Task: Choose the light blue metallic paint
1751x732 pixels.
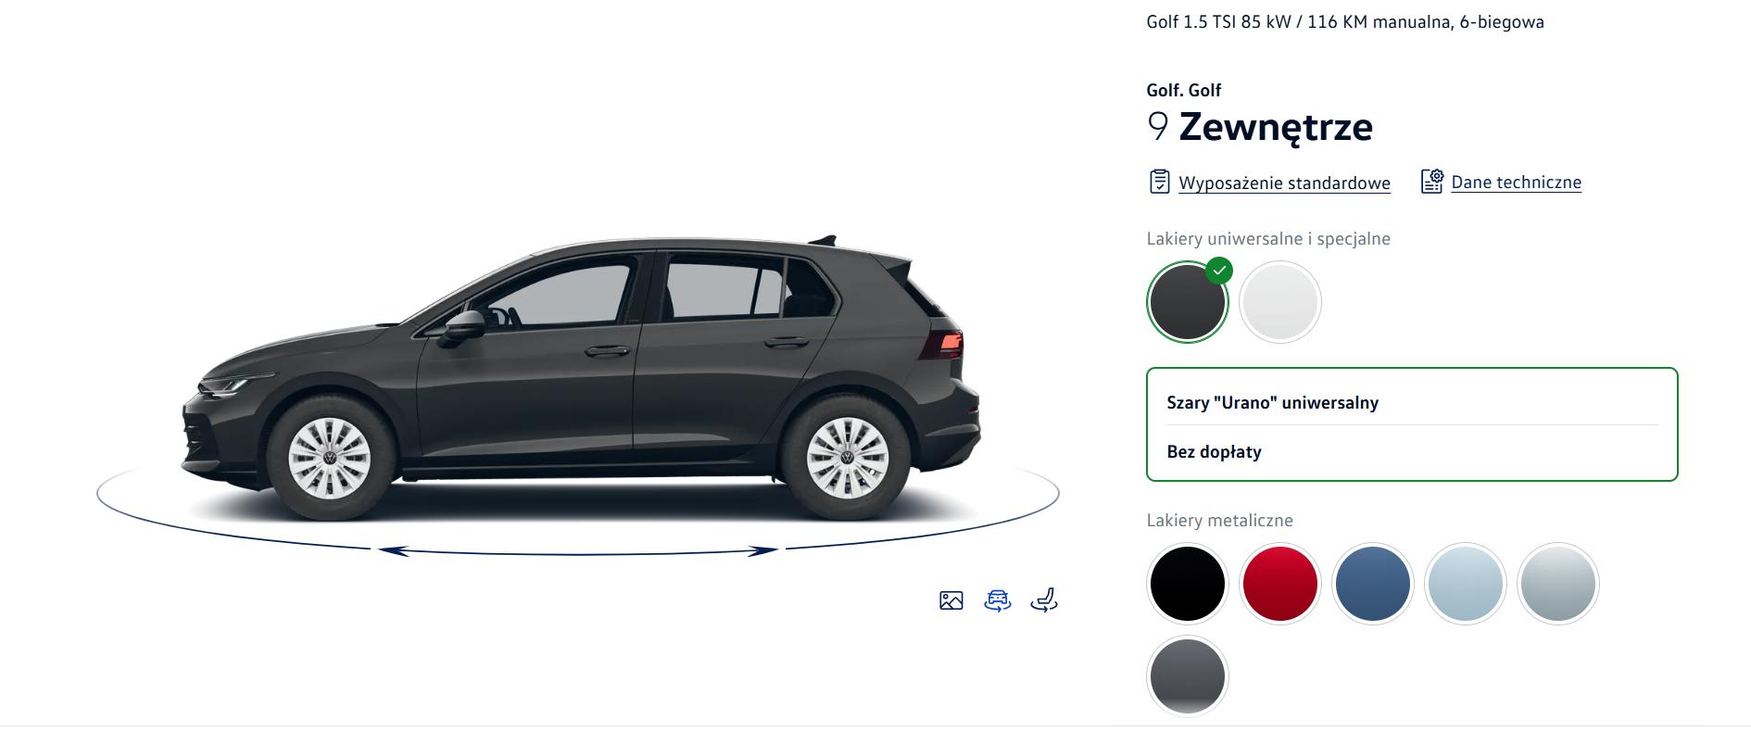Action: 1466,584
